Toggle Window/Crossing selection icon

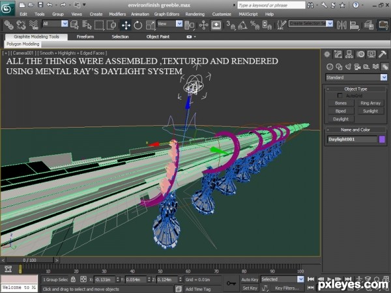[x=111, y=25]
